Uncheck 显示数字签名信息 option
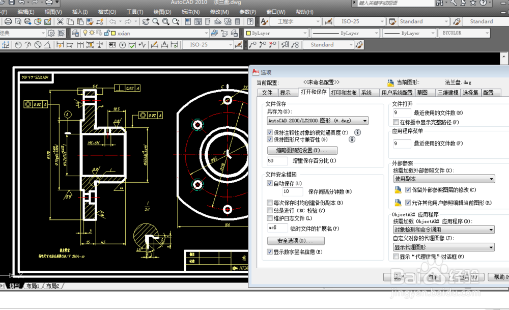The width and height of the screenshot is (509, 310). (269, 251)
